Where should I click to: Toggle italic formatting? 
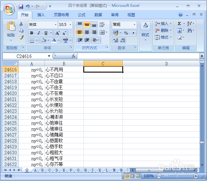click(39, 33)
